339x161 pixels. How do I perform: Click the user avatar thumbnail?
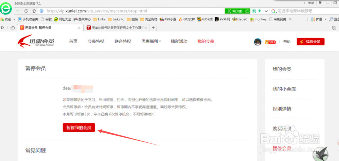click(258, 42)
